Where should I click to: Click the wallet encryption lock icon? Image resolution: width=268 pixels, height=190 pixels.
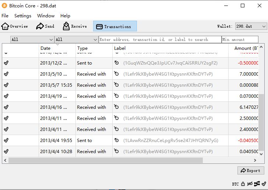pos(243,184)
